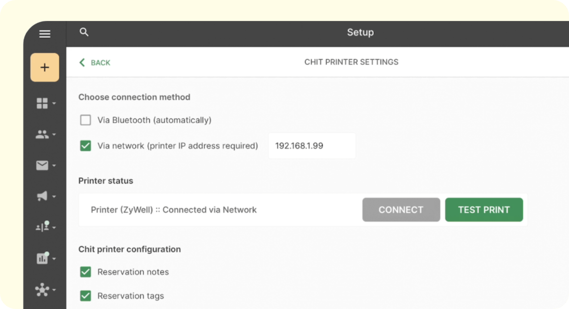Open the envelope icon's dropdown caret
This screenshot has width=569, height=309.
(53, 166)
